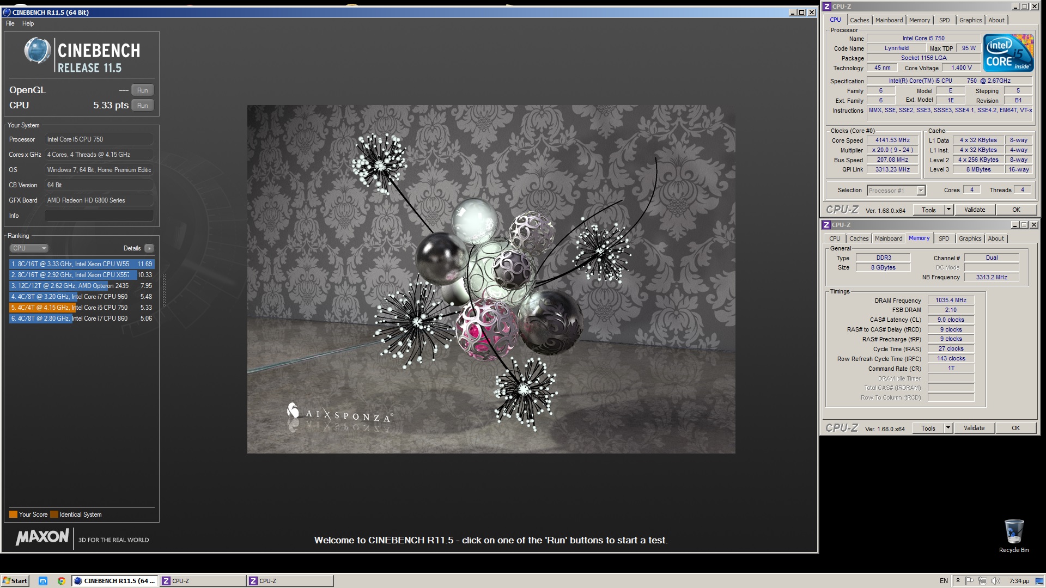1046x588 pixels.
Task: Open network connection tray icon
Action: 983,581
